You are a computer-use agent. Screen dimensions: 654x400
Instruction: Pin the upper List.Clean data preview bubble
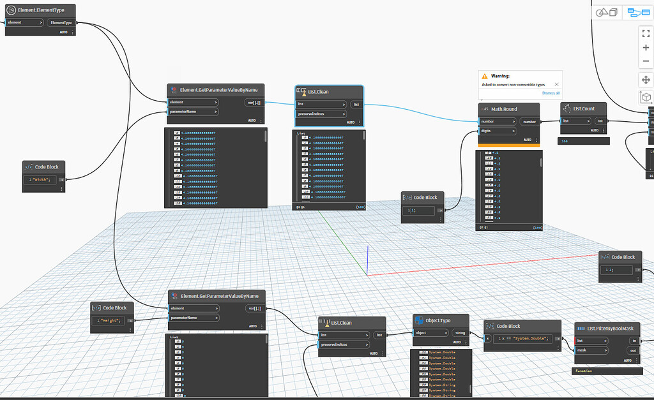point(298,206)
